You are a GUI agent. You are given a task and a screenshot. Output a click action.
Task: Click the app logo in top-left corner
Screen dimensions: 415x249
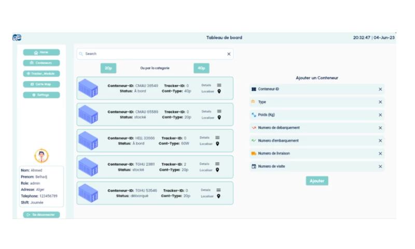tap(17, 37)
